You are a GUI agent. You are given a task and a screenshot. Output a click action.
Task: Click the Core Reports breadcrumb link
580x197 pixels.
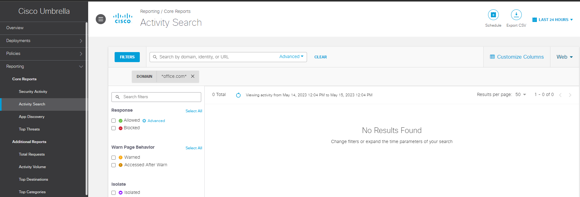[x=177, y=11]
